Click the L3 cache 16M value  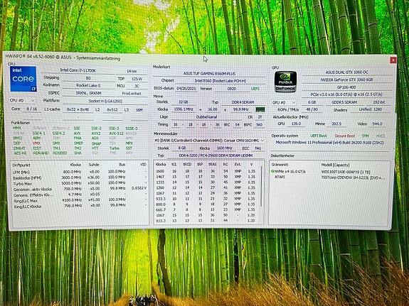tap(139, 110)
